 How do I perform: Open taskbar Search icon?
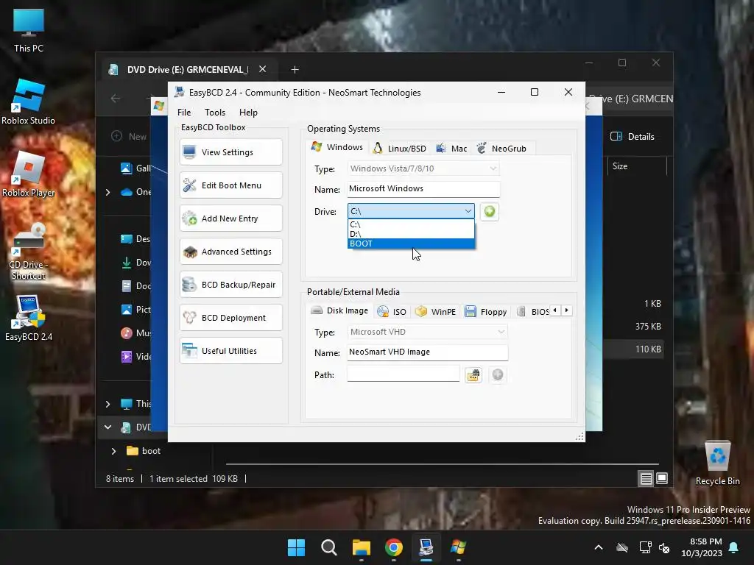coord(329,547)
